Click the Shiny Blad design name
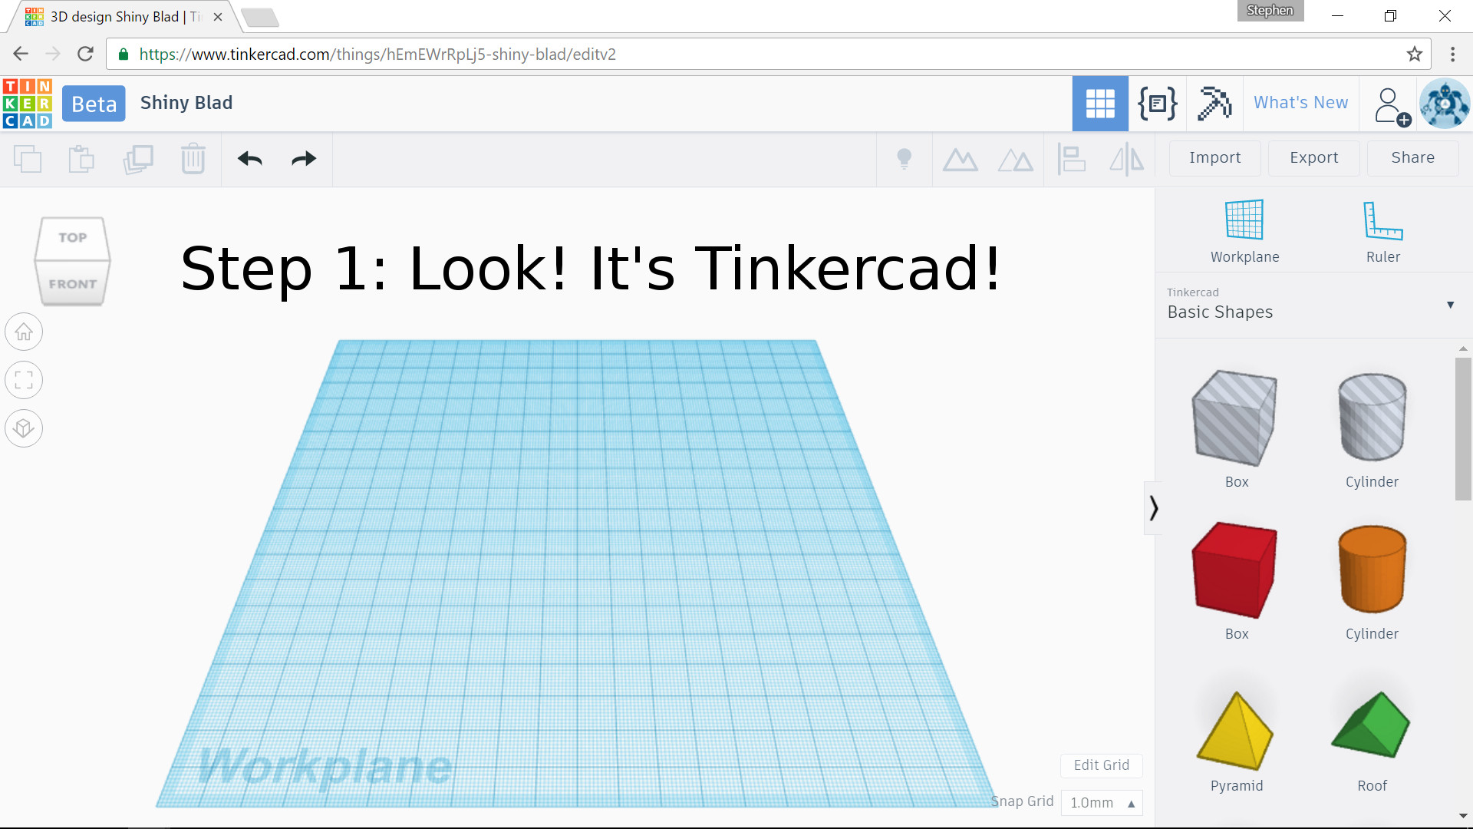The width and height of the screenshot is (1473, 829). click(186, 103)
